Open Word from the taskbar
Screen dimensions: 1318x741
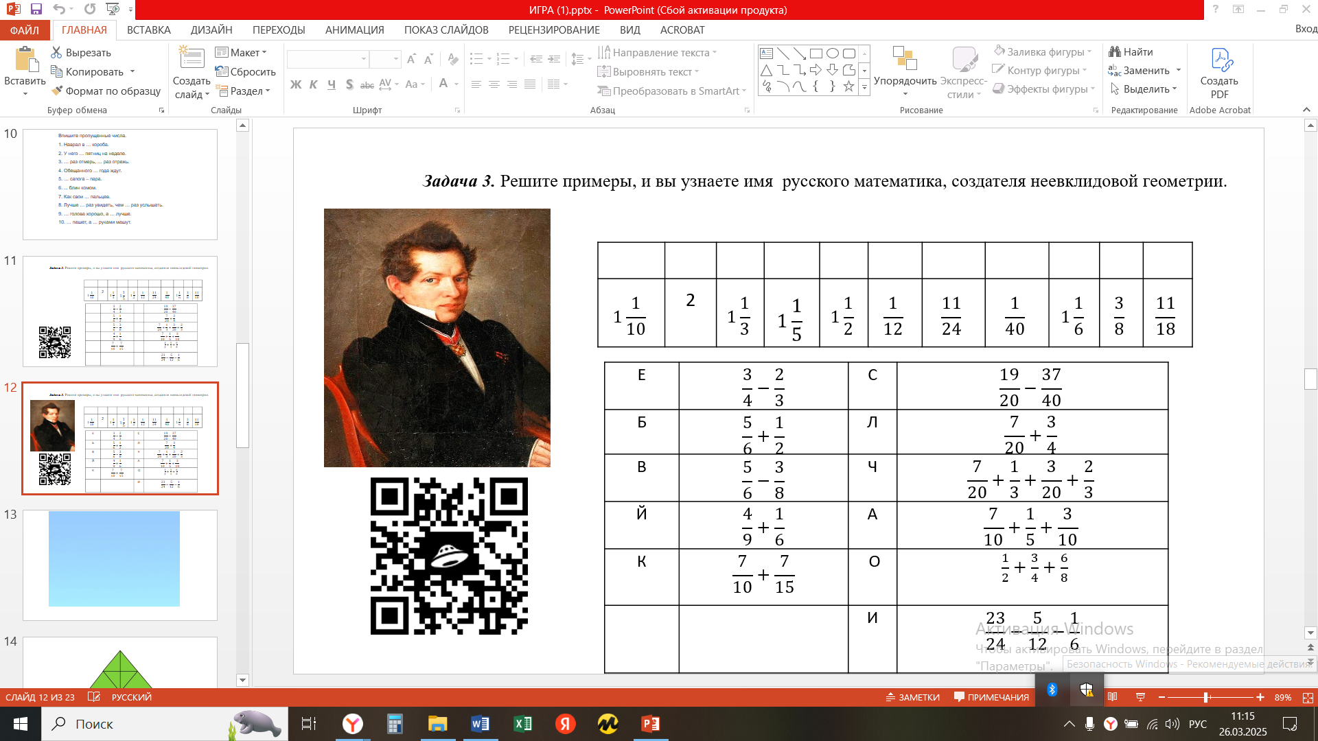pyautogui.click(x=481, y=724)
